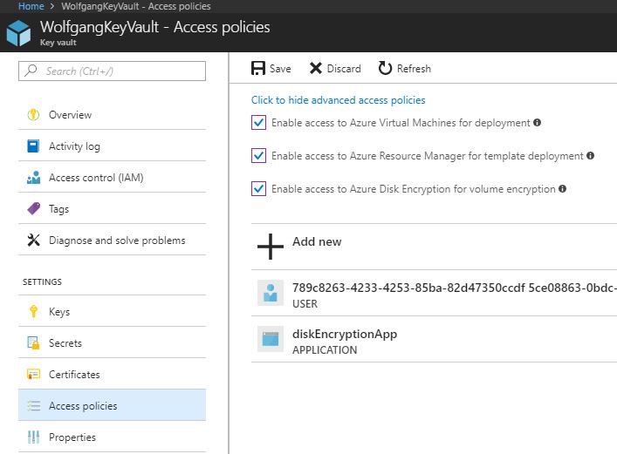Uncheck access to Azure Resource Manager checkbox
The image size is (617, 454).
click(258, 156)
